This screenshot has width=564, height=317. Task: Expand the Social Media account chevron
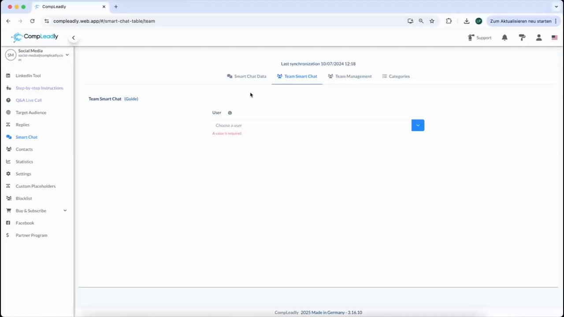click(67, 55)
